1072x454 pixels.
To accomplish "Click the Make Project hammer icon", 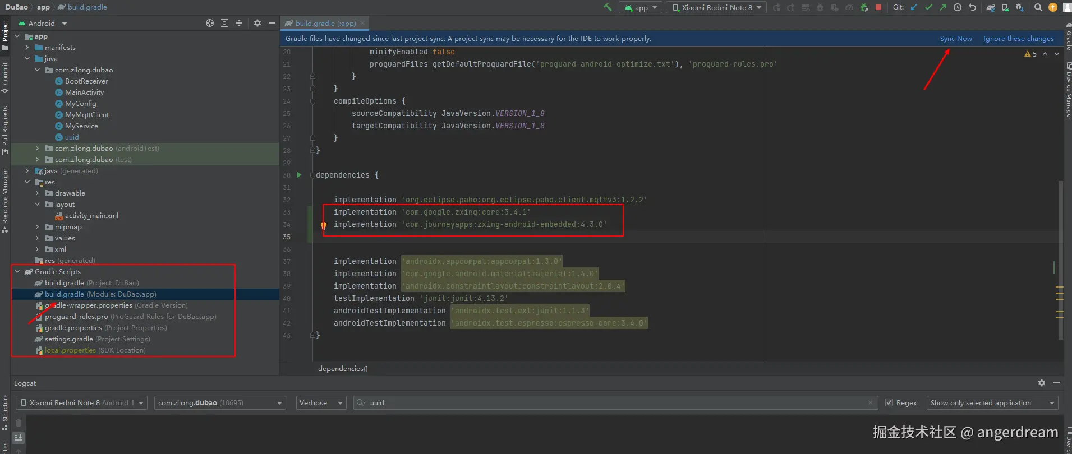I will tap(608, 7).
